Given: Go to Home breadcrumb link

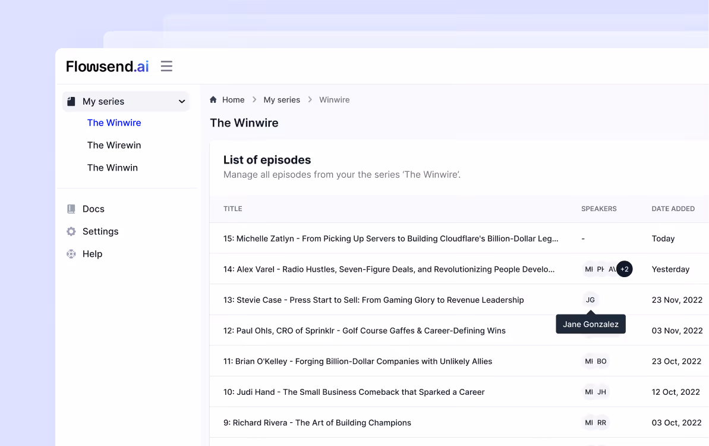Looking at the screenshot, I should [234, 99].
